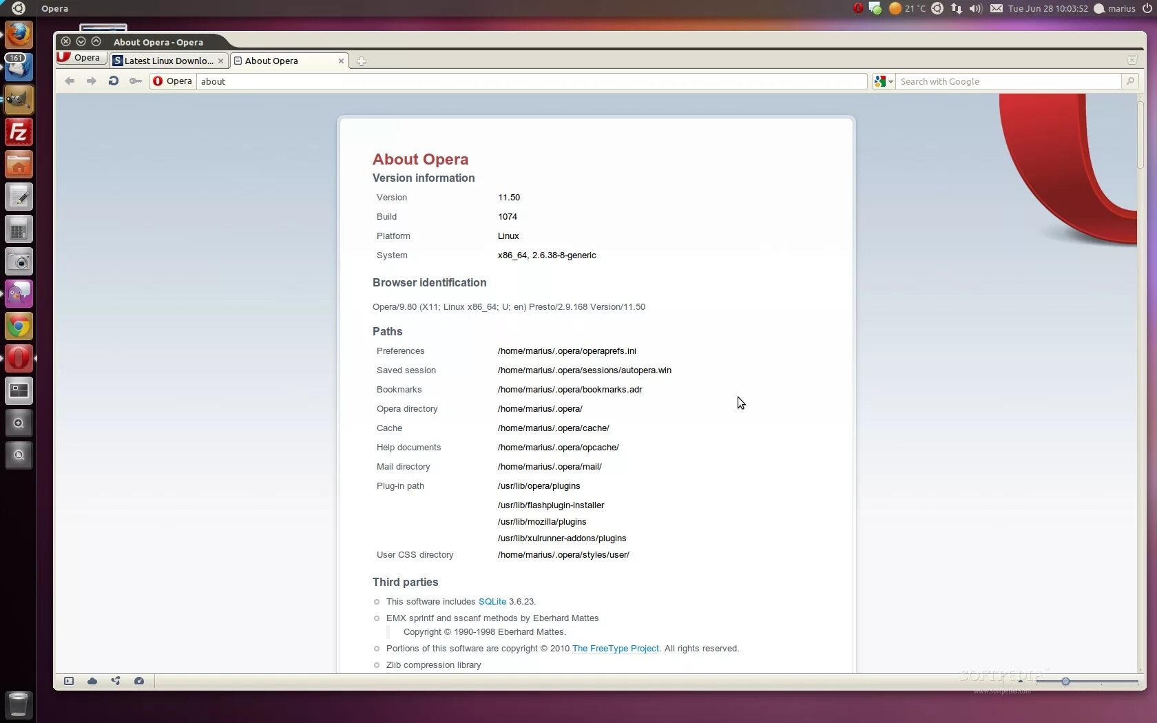This screenshot has height=723, width=1157.
Task: Focus the address field showing about
Action: tap(532, 81)
